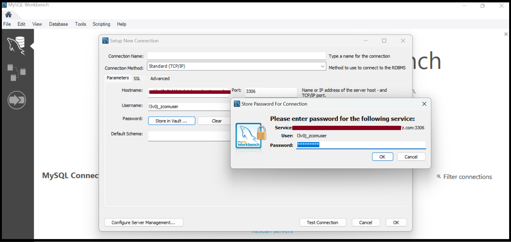Minimize the Setup New Connection window
The height and width of the screenshot is (242, 511).
[366, 41]
